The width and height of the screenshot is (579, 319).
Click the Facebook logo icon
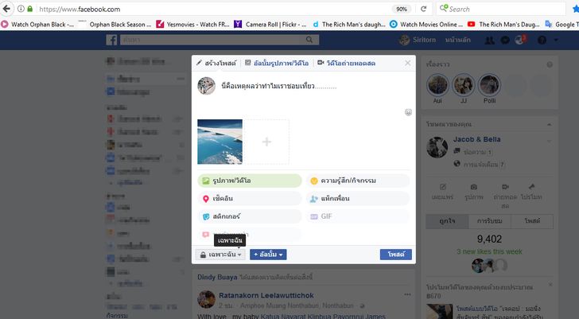(112, 39)
